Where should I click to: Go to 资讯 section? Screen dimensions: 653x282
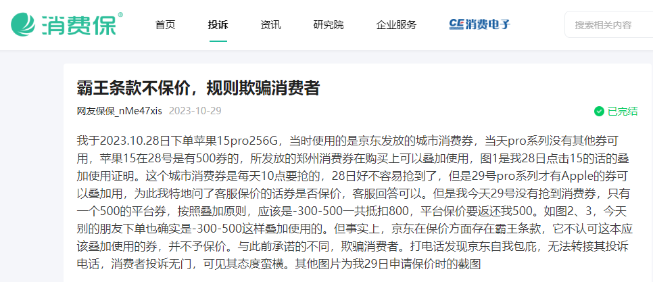270,24
